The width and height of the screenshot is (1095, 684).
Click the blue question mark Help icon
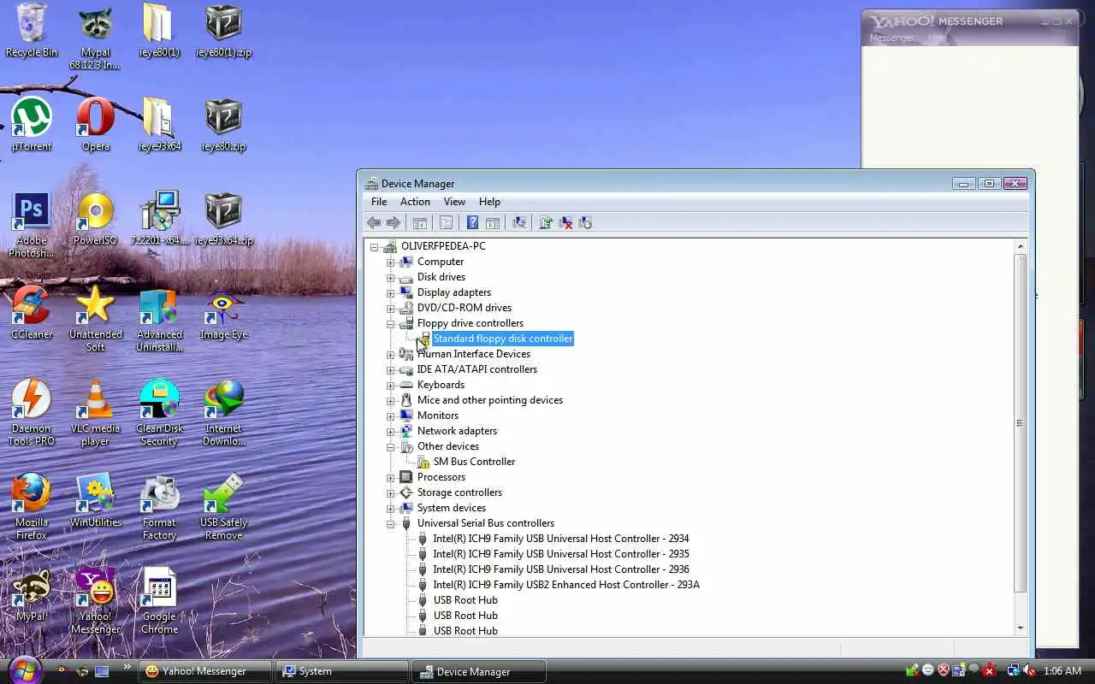coord(472,222)
